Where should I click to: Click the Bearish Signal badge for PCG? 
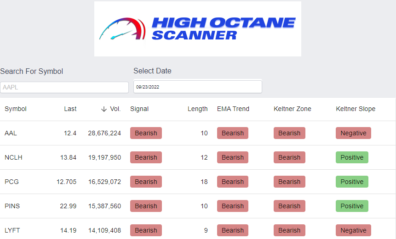coord(146,182)
